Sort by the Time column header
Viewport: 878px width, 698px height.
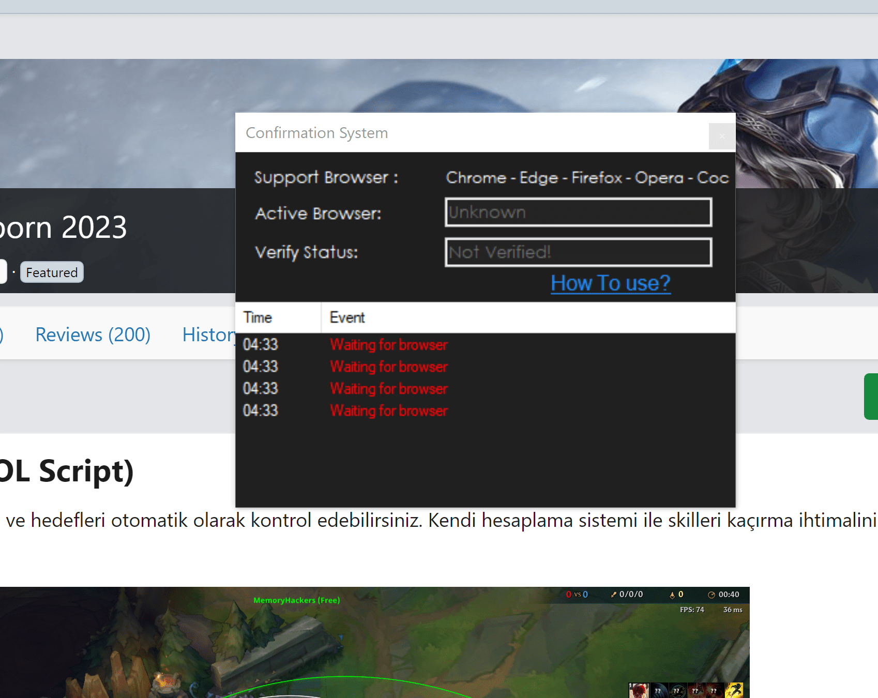click(278, 317)
